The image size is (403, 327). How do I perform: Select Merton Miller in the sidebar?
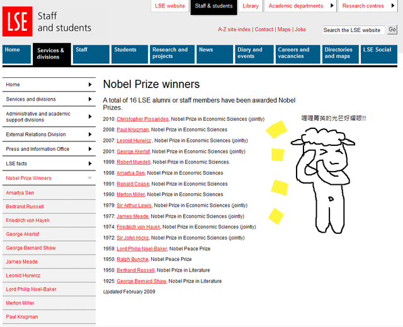click(x=49, y=303)
